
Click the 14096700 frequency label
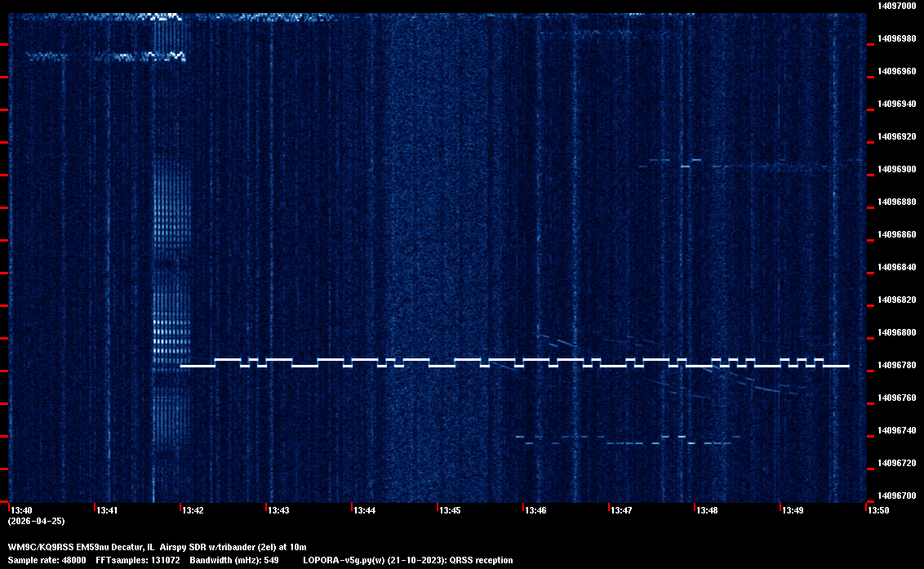click(895, 496)
